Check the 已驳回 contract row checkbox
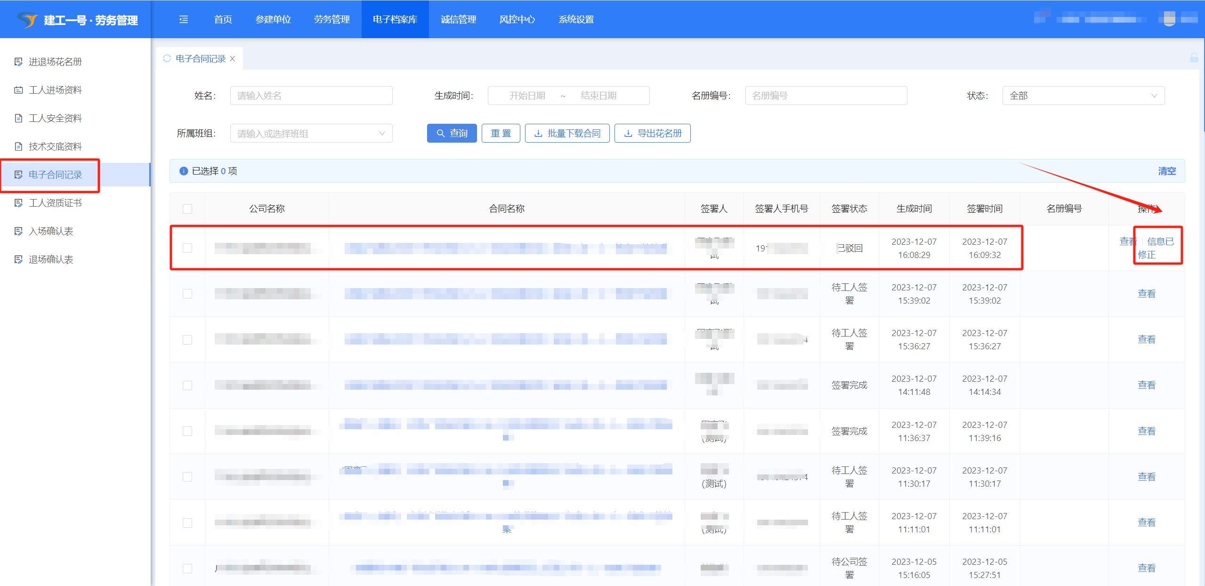Image resolution: width=1205 pixels, height=586 pixels. (187, 248)
